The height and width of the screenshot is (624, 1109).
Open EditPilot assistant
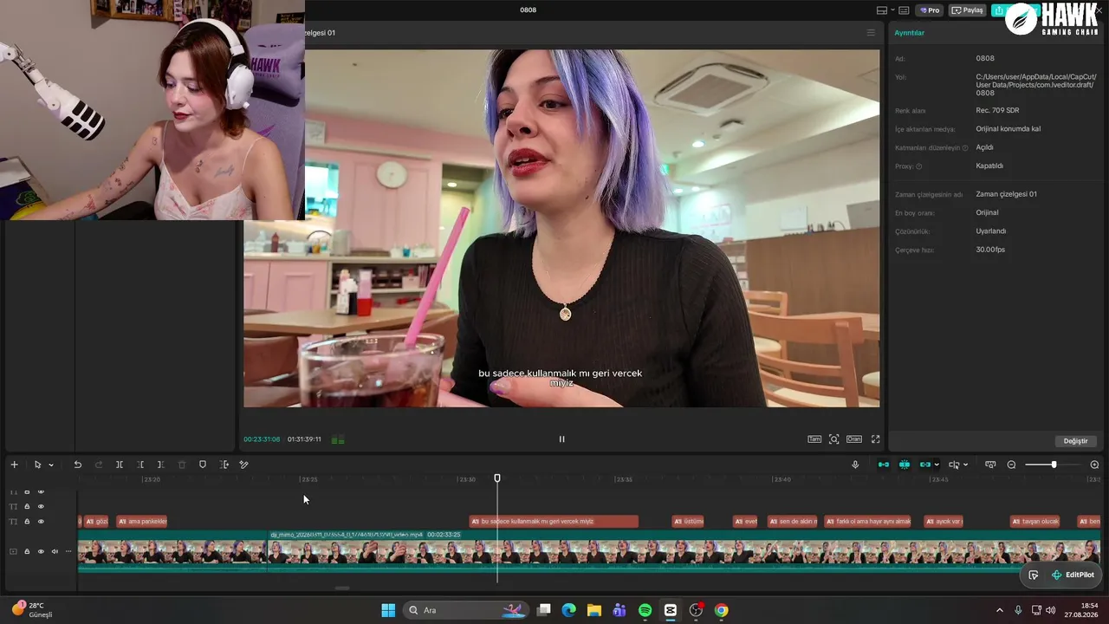1073,575
